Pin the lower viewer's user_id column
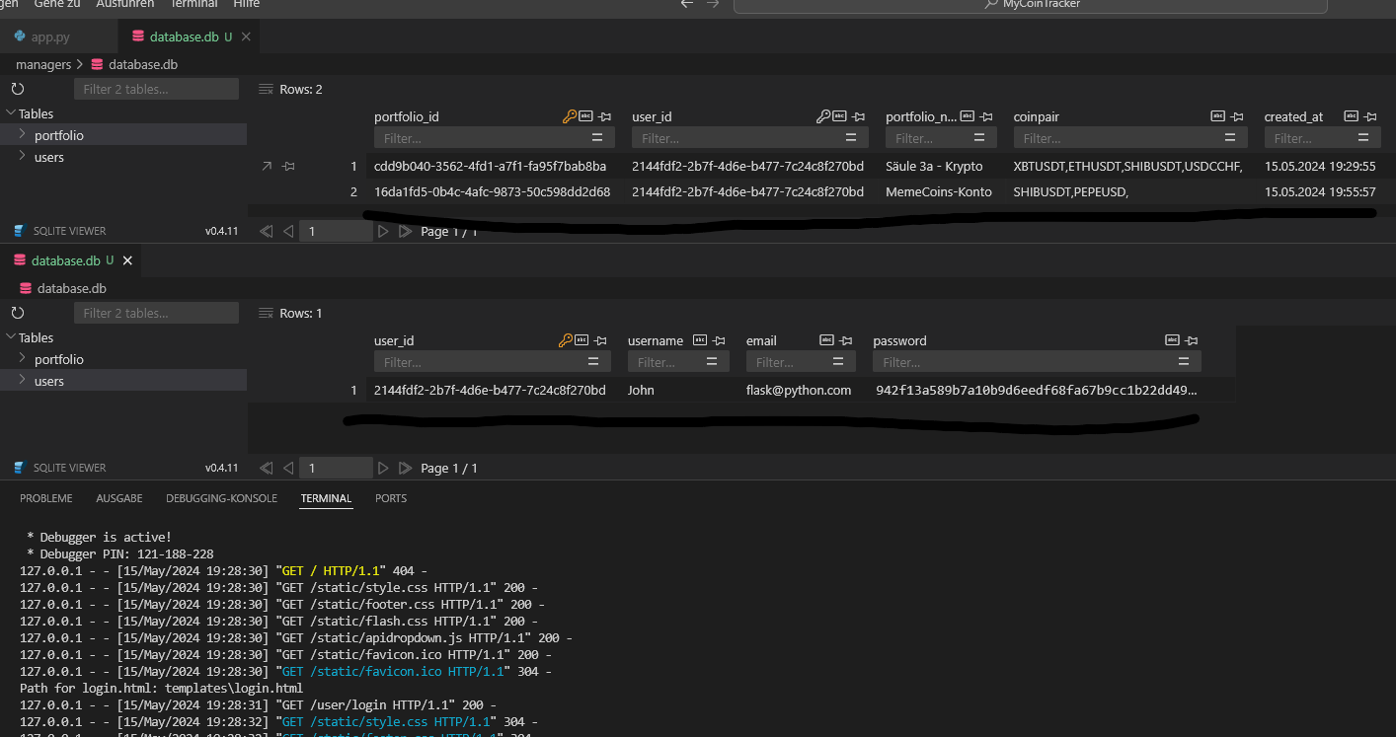The height and width of the screenshot is (737, 1396). [599, 340]
